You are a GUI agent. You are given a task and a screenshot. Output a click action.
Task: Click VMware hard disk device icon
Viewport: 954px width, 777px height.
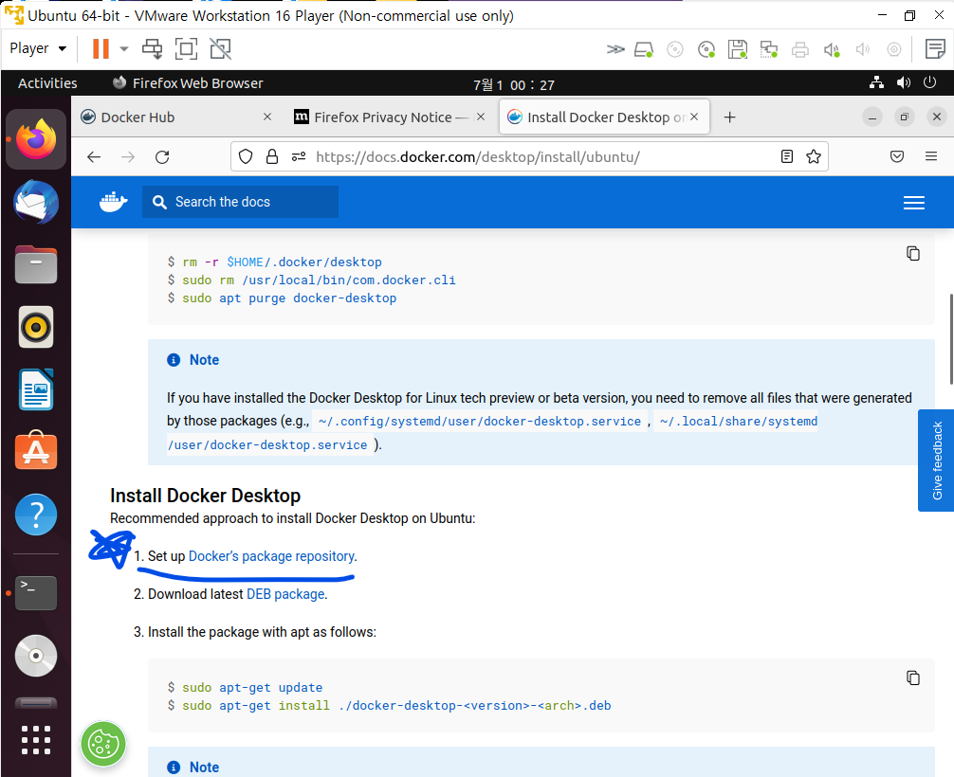click(x=644, y=49)
